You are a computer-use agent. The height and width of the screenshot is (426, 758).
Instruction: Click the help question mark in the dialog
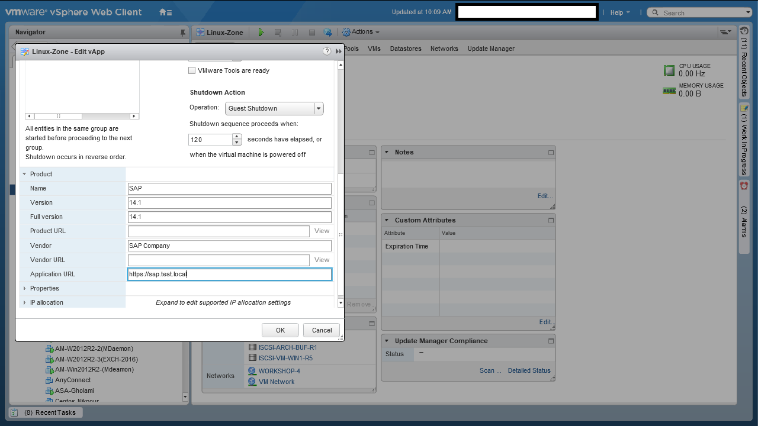pos(327,51)
